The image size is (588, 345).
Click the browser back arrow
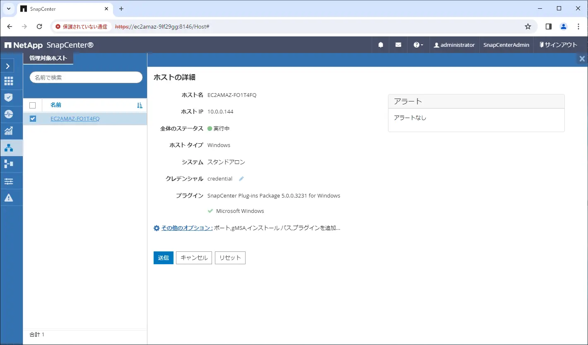click(x=10, y=27)
